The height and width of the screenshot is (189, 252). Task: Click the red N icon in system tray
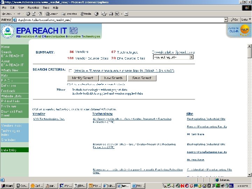pos(182,186)
